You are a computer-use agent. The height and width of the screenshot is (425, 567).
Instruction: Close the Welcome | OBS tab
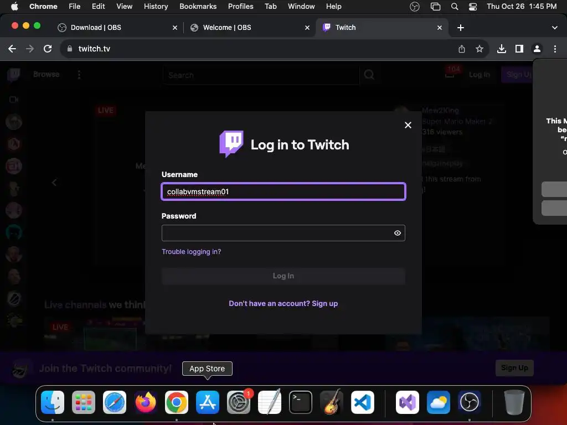point(307,28)
